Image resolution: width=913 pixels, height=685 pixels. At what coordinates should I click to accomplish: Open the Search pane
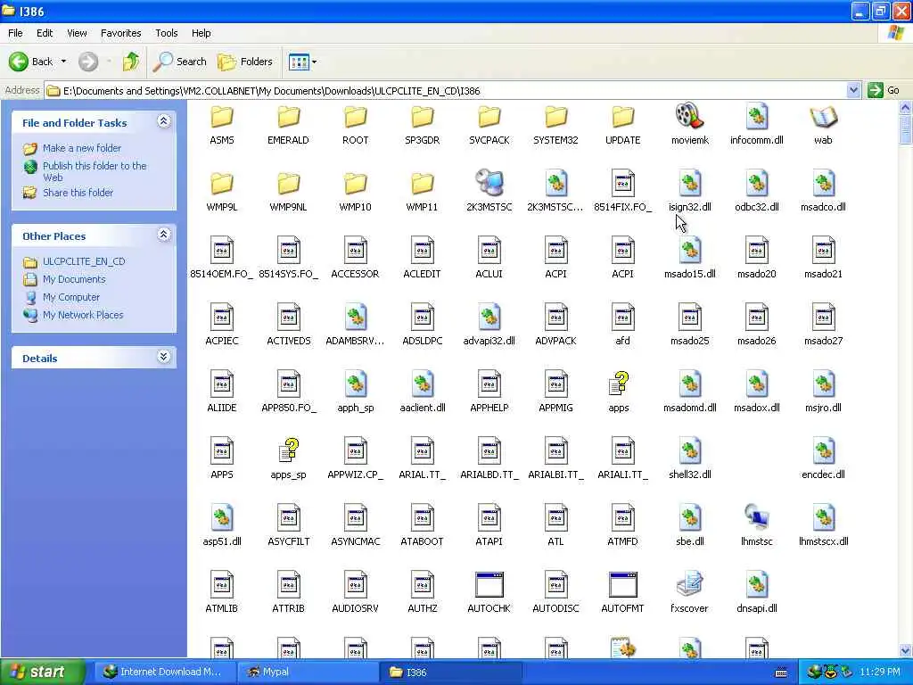pos(179,62)
